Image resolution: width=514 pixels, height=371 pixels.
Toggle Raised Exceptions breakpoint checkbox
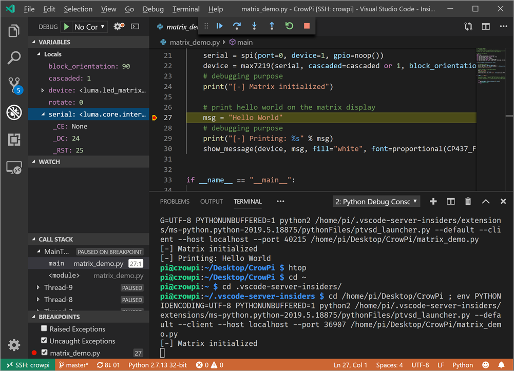(x=44, y=328)
